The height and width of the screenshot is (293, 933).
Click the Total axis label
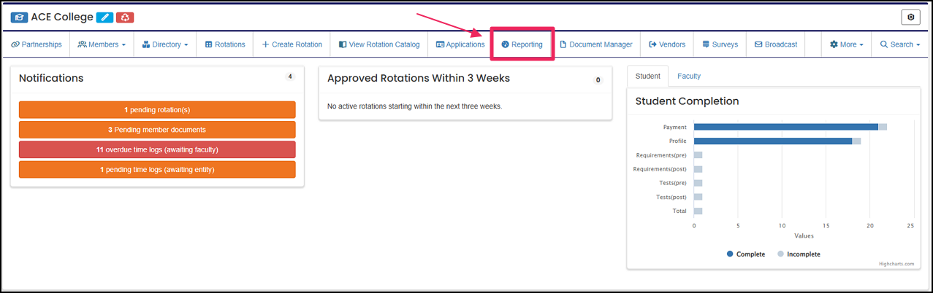(679, 211)
